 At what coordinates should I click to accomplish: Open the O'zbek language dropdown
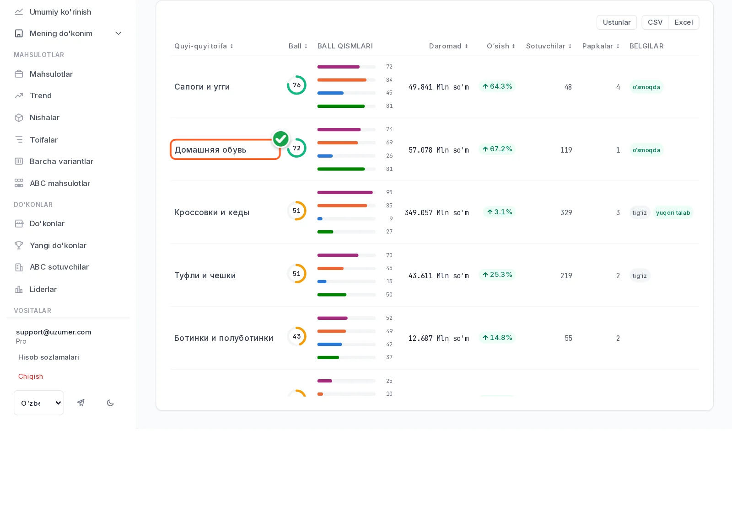38,403
